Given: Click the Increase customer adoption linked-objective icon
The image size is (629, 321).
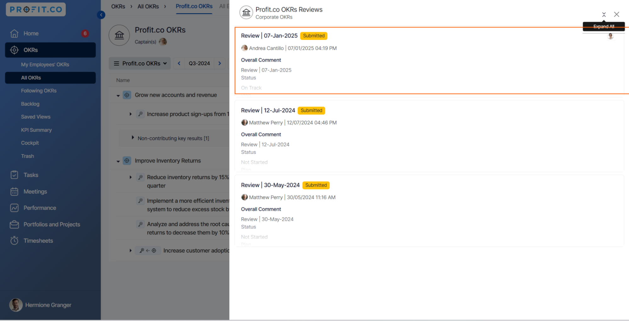Looking at the screenshot, I should pos(148,251).
